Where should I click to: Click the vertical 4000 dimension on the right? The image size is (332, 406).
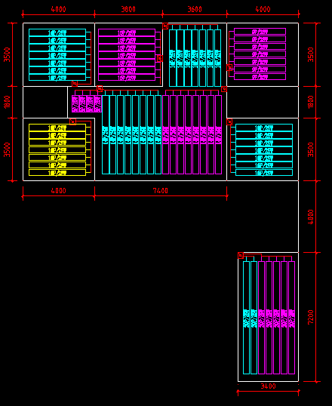point(311,217)
